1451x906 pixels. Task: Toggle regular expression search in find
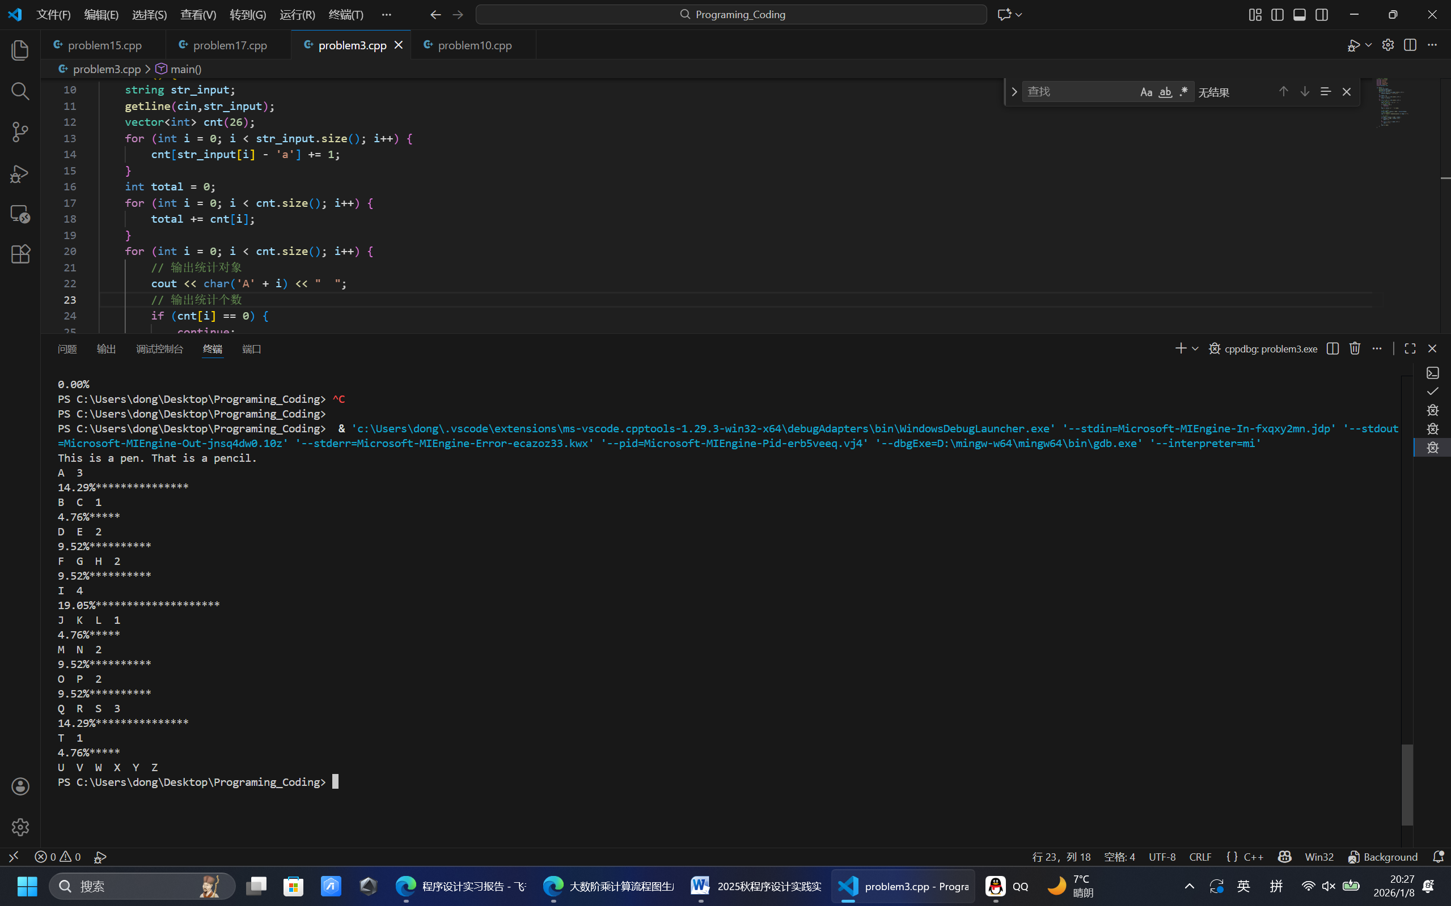point(1183,92)
